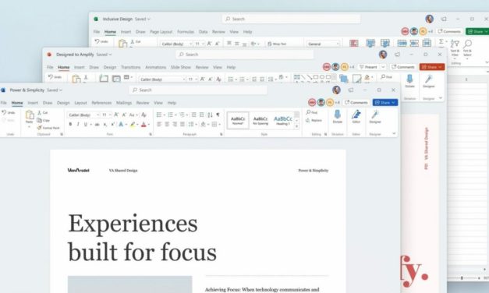Increase indent in Word's Paragraph group
This screenshot has height=293, width=489.
(x=202, y=115)
